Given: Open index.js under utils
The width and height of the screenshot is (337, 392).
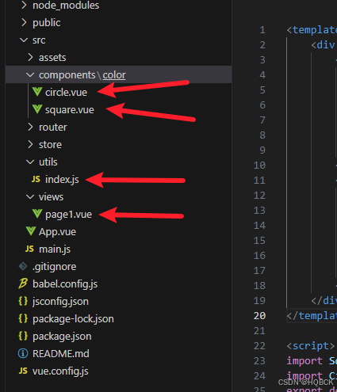Looking at the screenshot, I should pyautogui.click(x=62, y=180).
